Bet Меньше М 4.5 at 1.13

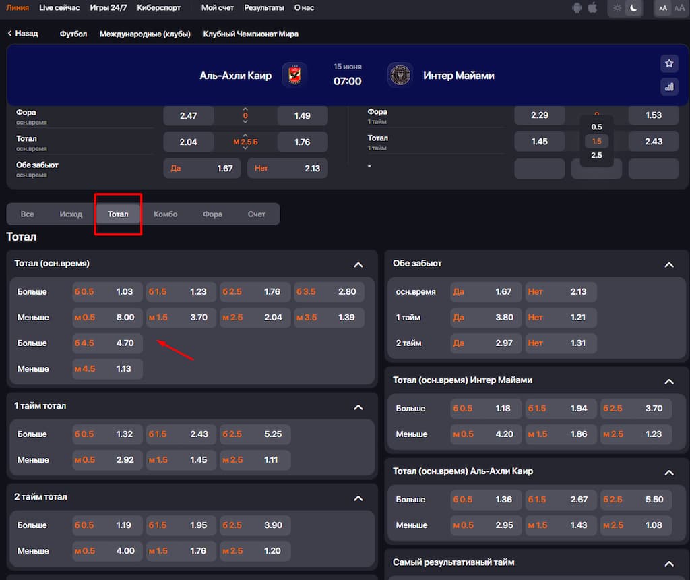coord(107,369)
